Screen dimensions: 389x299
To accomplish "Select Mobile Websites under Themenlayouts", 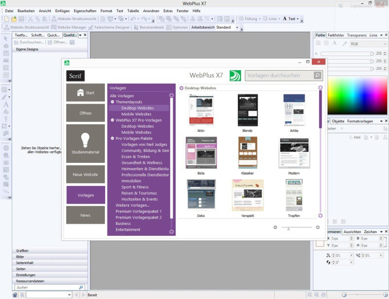I will pyautogui.click(x=136, y=114).
